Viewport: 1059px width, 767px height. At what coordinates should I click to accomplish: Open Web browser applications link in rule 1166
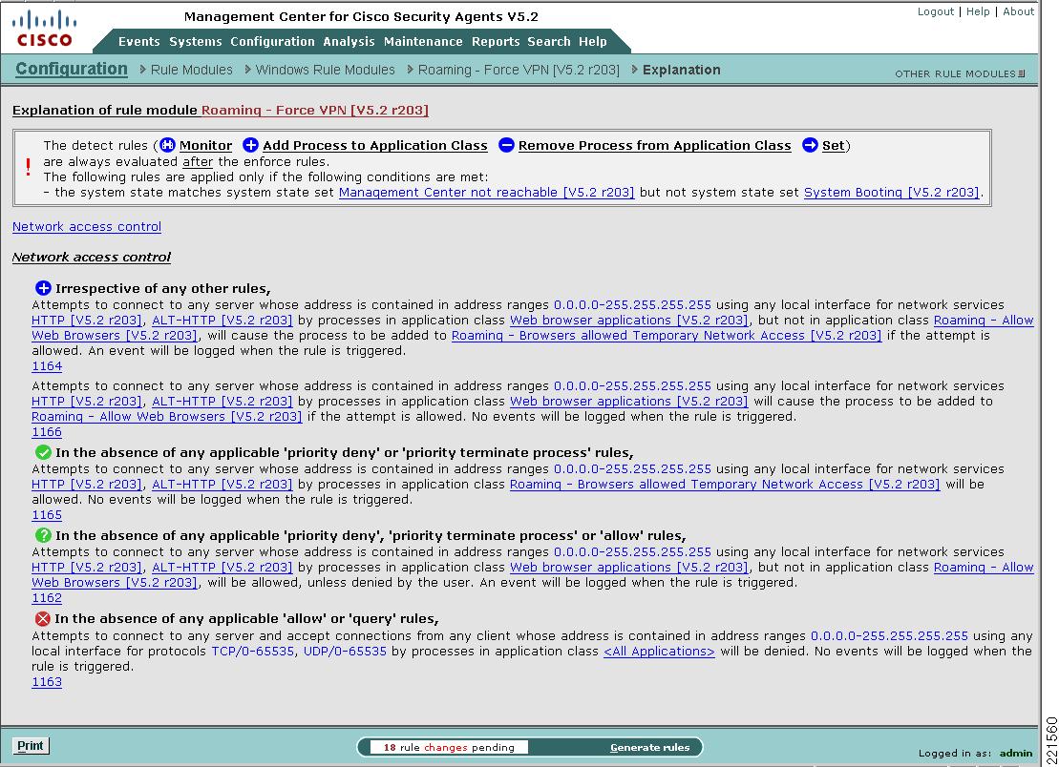pyautogui.click(x=628, y=401)
